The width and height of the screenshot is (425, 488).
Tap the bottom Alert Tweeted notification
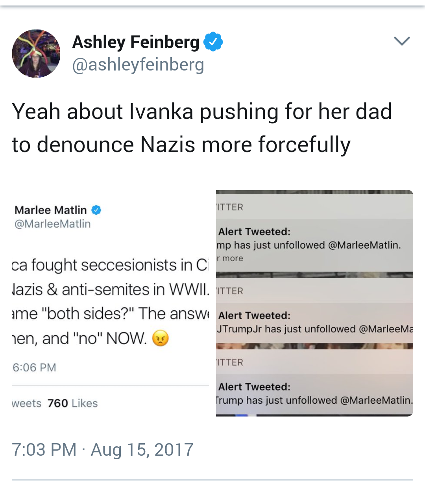pos(314,394)
